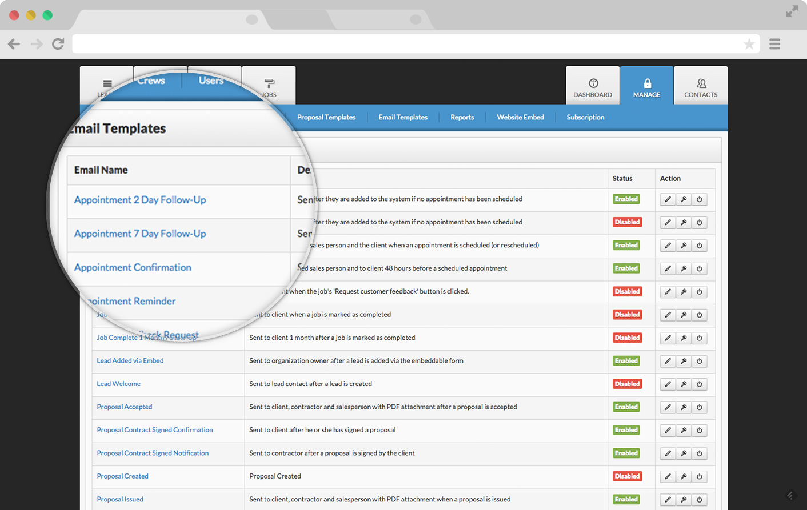Image resolution: width=807 pixels, height=510 pixels.
Task: Click Enabled badge in Proposal Issued row
Action: click(x=626, y=499)
